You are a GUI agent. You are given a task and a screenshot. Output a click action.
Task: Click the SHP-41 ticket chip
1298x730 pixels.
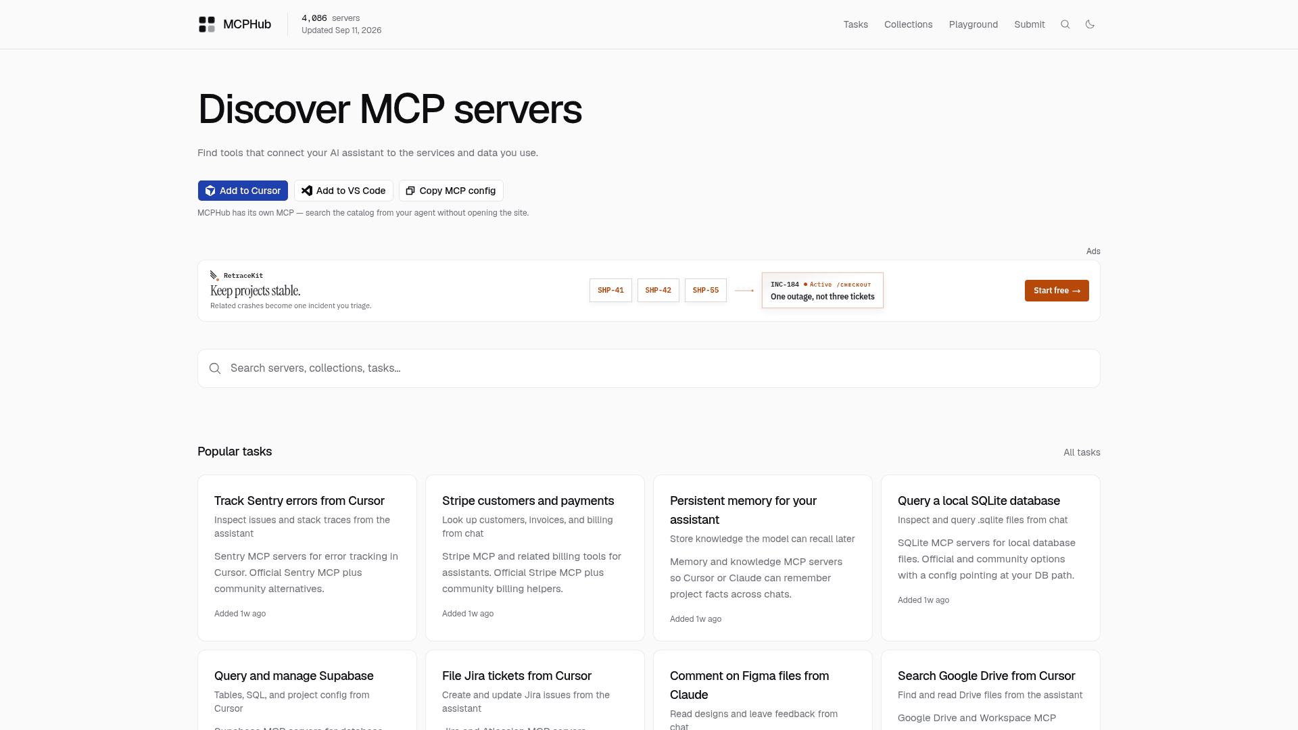610,291
